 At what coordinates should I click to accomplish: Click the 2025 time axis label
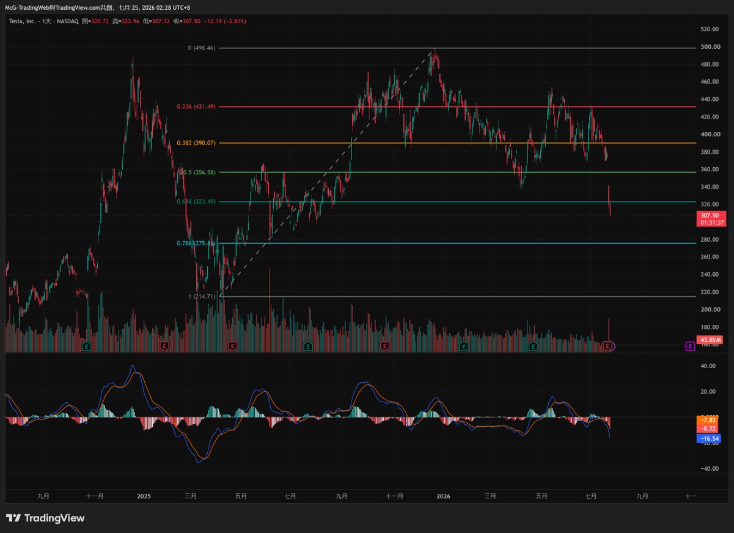pos(144,496)
